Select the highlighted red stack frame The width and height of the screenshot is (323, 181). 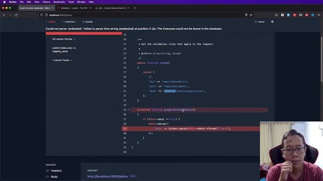coord(84,34)
